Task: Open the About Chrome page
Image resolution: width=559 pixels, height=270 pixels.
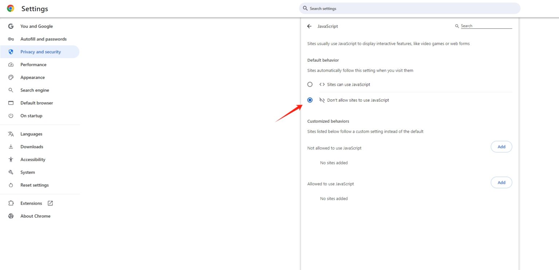Action: pos(35,216)
